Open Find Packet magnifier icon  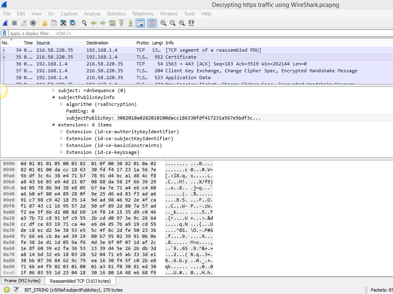click(x=84, y=23)
